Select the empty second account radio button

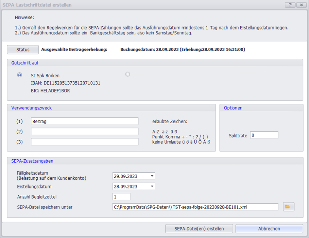click(128, 74)
